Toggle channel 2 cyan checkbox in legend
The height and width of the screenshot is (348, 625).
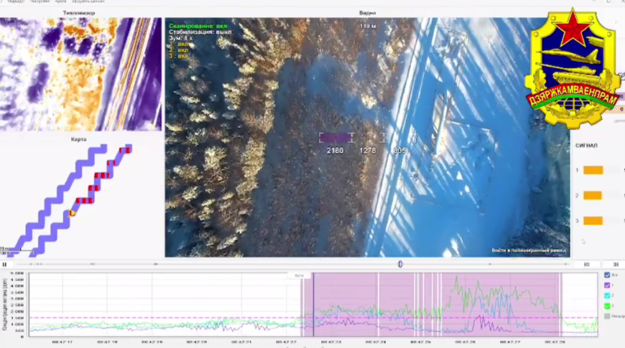607,295
